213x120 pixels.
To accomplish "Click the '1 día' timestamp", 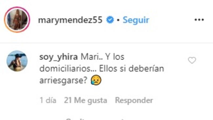I will click(x=48, y=101).
